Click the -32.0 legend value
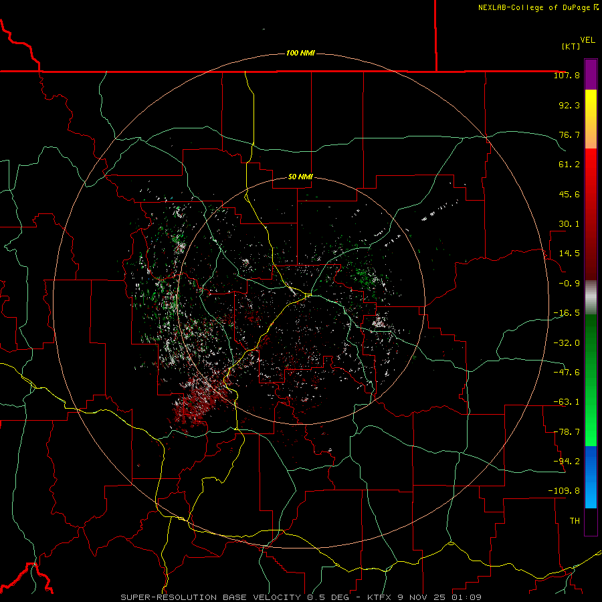This screenshot has height=602, width=602. [567, 343]
